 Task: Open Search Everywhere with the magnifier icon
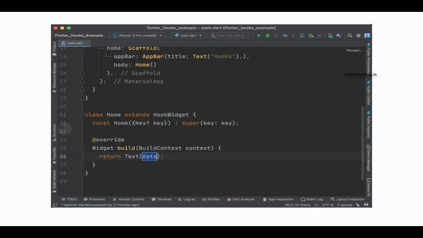(x=350, y=36)
